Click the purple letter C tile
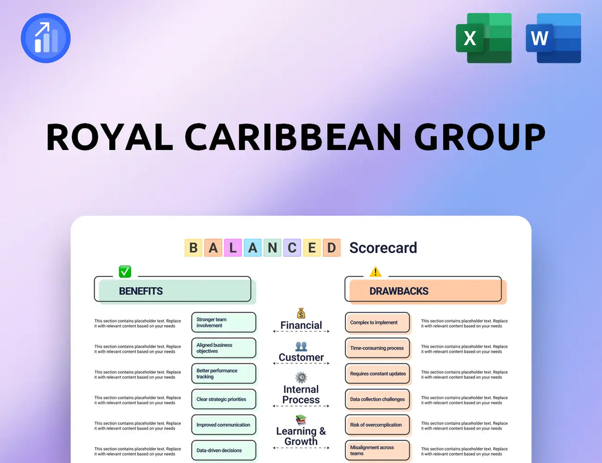This screenshot has width=602, height=463. [292, 247]
